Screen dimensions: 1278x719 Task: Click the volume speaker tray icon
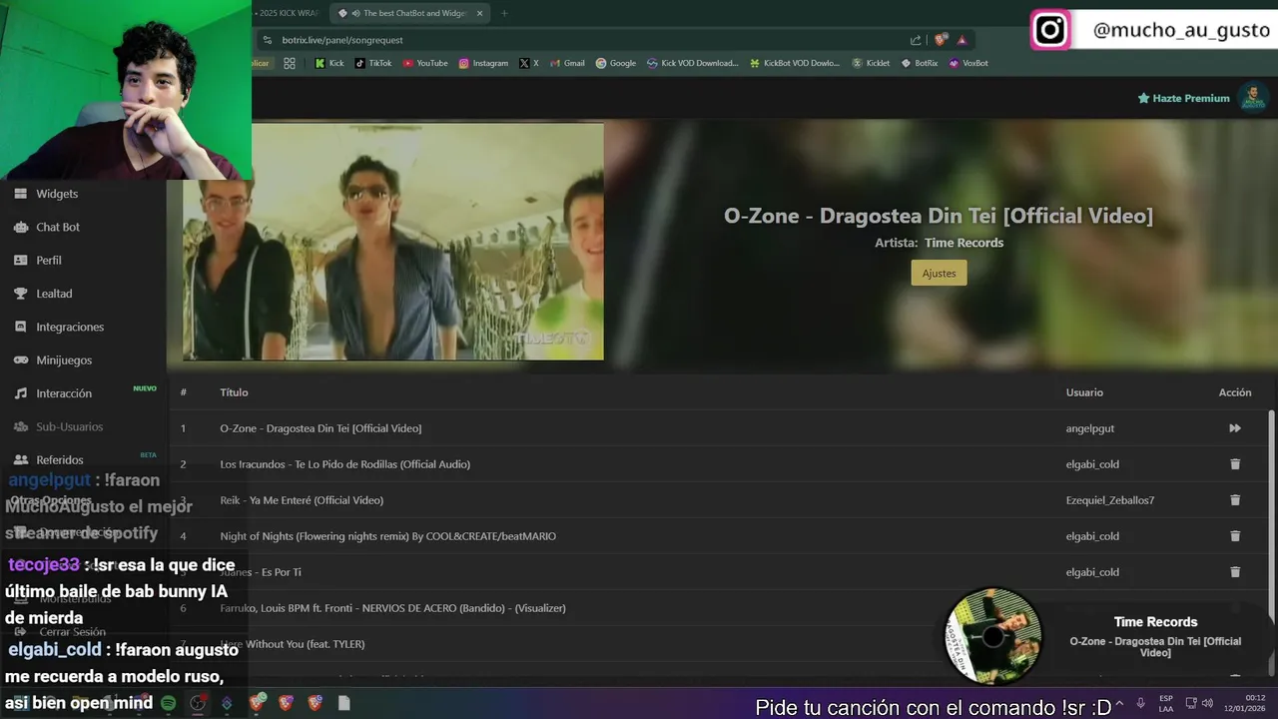pyautogui.click(x=1207, y=703)
